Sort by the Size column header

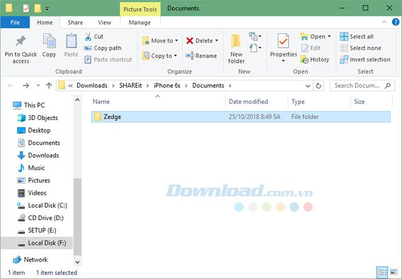point(371,102)
